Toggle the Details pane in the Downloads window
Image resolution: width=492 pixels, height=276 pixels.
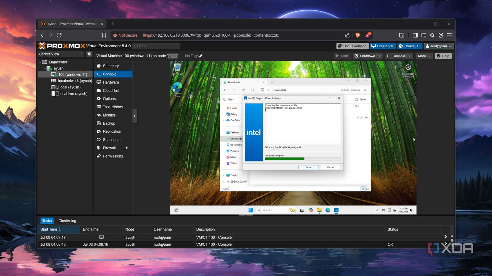[x=361, y=99]
